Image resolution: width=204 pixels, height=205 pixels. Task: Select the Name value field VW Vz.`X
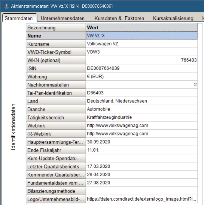point(142,36)
